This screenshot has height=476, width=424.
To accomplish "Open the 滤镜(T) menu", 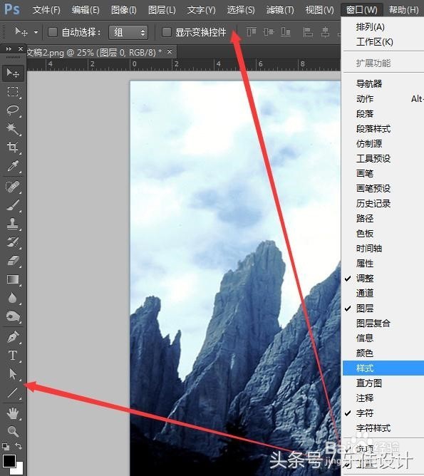I will [x=280, y=10].
